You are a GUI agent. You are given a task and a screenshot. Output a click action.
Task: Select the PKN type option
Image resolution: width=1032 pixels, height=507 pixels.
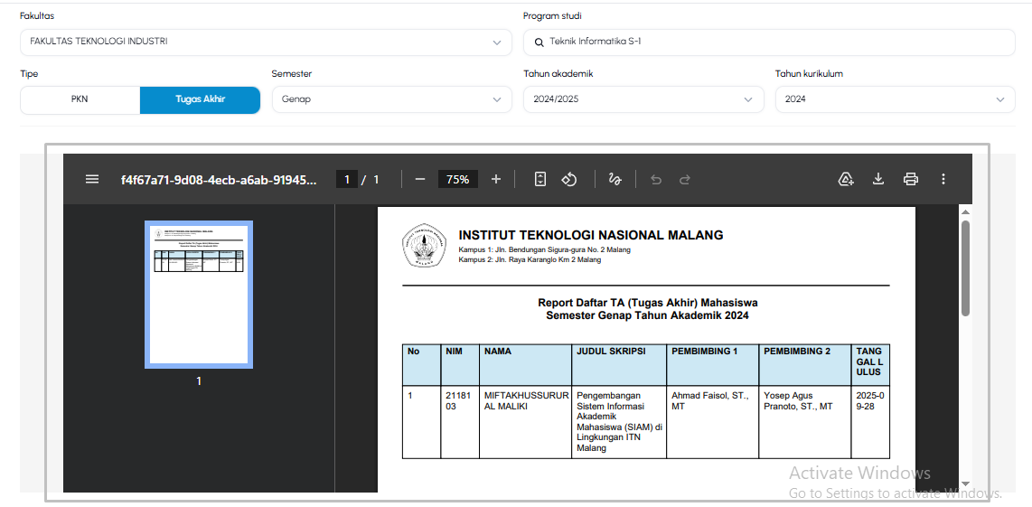pyautogui.click(x=80, y=99)
